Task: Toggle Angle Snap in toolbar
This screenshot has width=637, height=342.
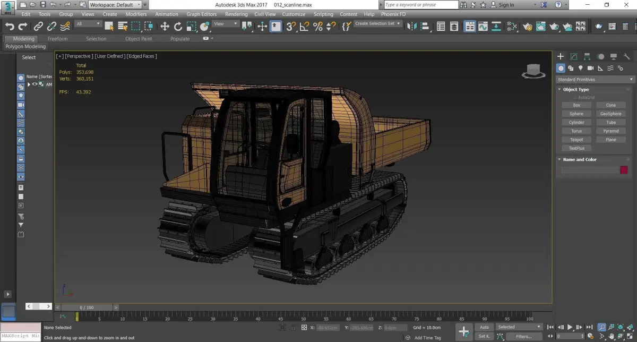Action: coord(305,26)
